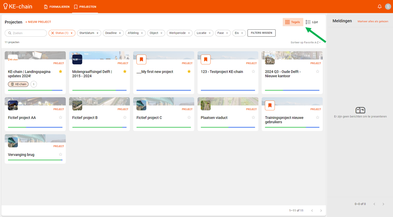Viewport: 393px width, 217px height.
Task: Click the Filters wissen button
Action: [261, 33]
